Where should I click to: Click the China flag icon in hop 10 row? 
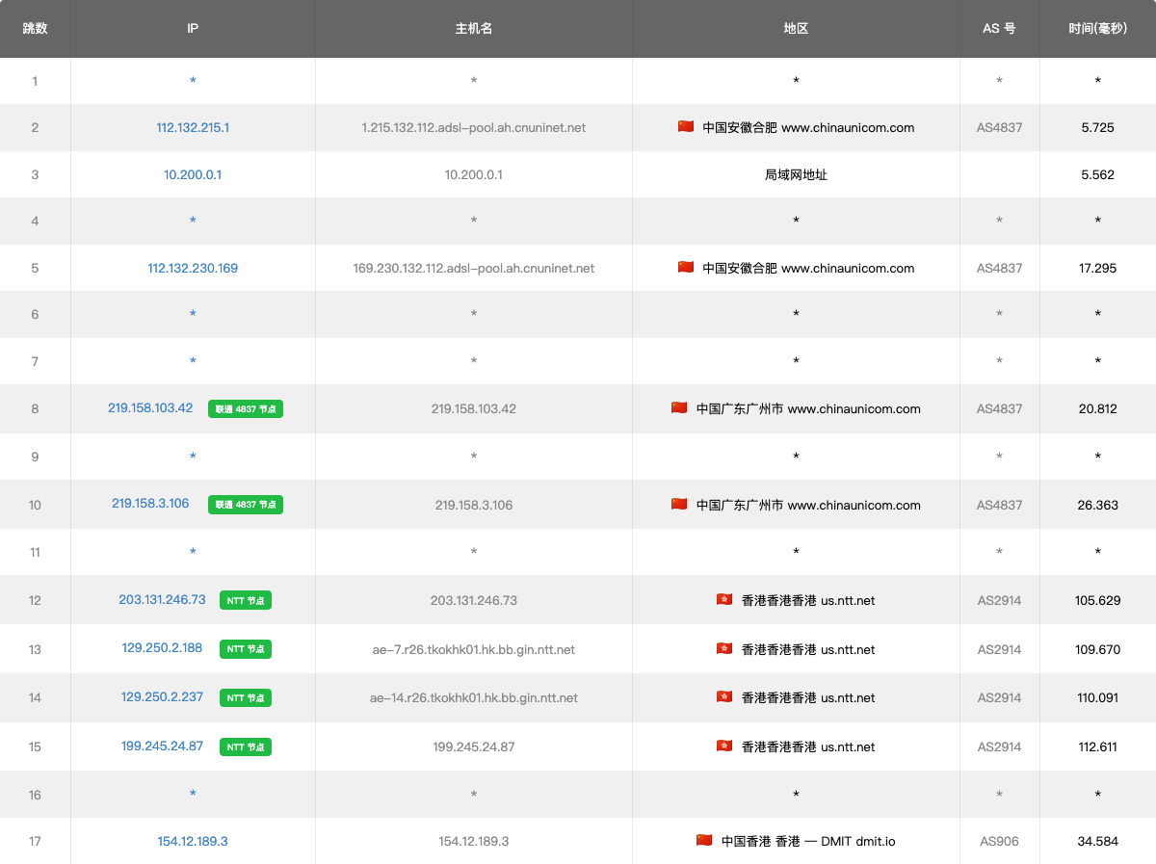pos(679,504)
